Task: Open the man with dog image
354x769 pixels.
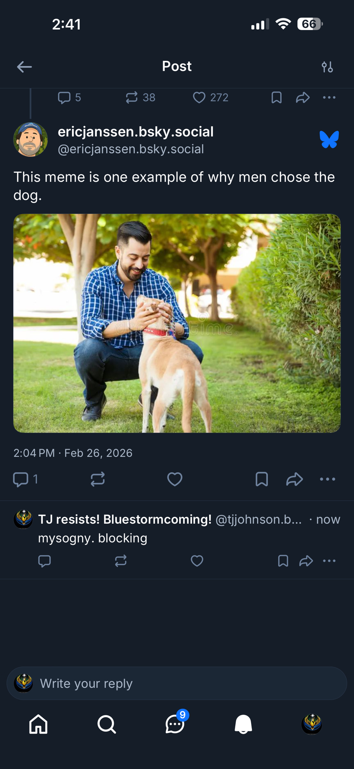Action: point(177,323)
